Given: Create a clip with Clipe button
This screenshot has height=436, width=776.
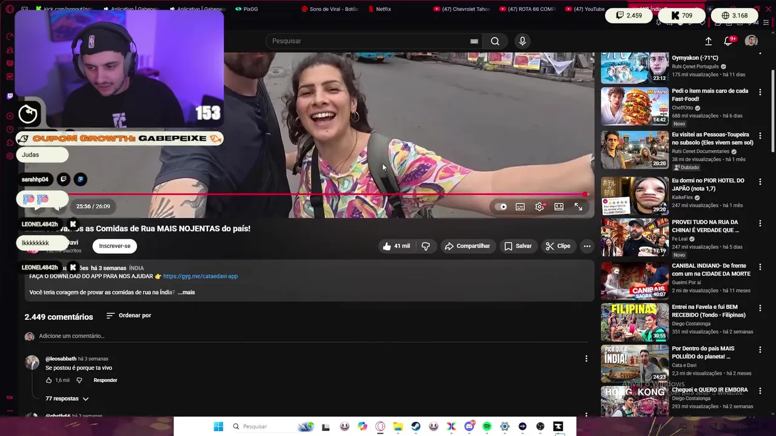Looking at the screenshot, I should (558, 246).
